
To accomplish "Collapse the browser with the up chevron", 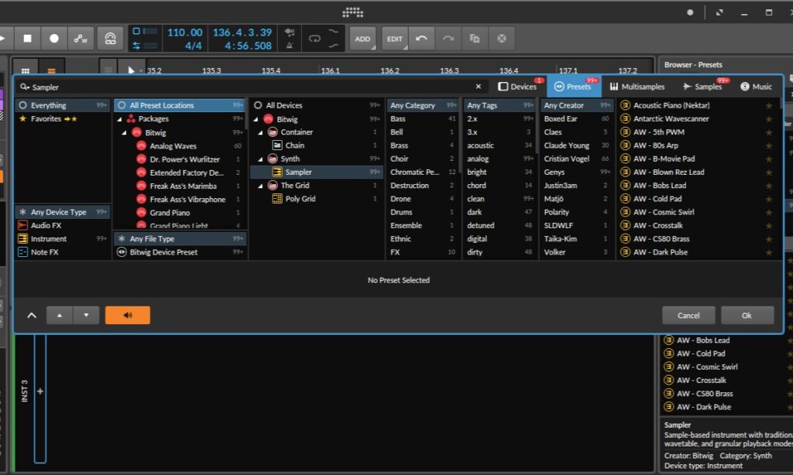I will tap(32, 316).
